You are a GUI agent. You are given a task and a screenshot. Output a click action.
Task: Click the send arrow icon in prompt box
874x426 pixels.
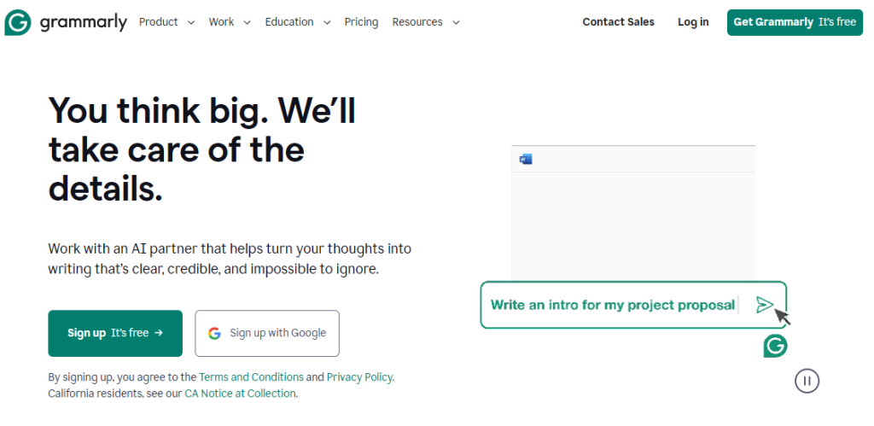tap(765, 305)
